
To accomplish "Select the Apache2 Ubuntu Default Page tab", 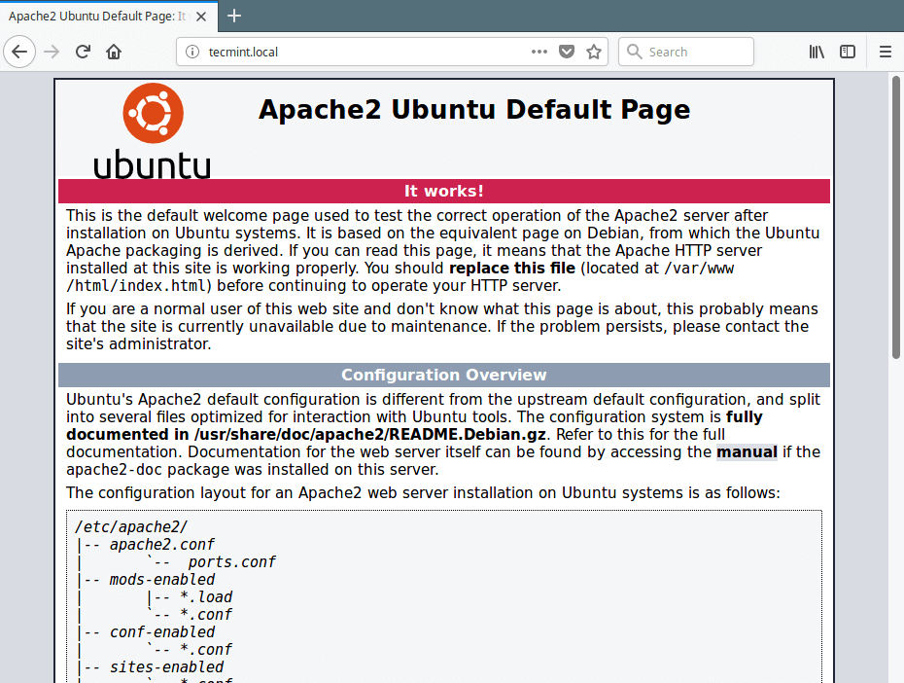I will point(97,16).
